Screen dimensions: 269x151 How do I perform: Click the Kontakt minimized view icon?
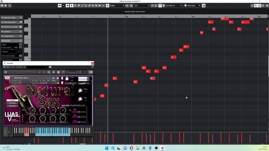pos(63,72)
